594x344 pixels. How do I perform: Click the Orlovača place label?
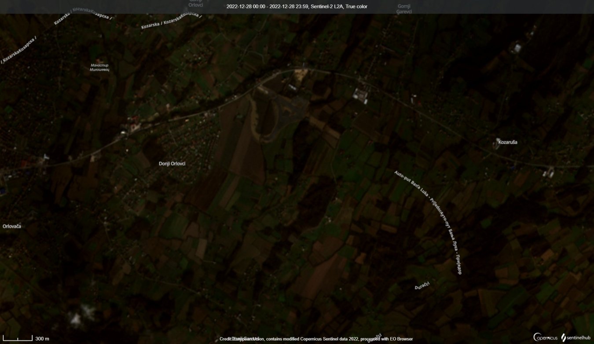[12, 226]
